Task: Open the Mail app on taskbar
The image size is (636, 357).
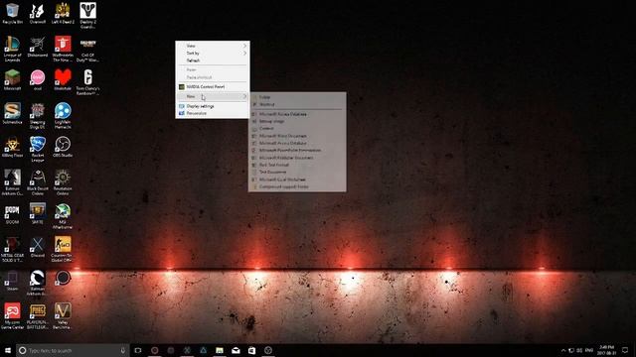Action: pos(236,350)
